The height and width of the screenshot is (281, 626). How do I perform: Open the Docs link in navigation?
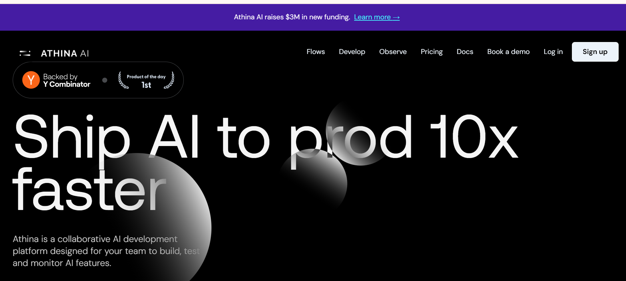coord(465,52)
